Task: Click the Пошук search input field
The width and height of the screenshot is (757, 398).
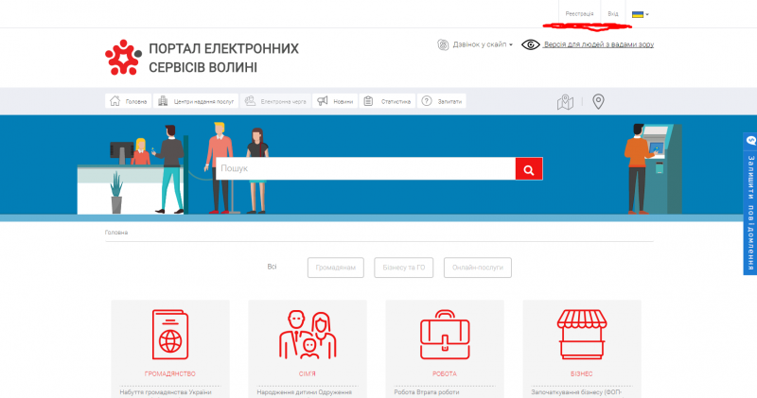Action: click(365, 168)
